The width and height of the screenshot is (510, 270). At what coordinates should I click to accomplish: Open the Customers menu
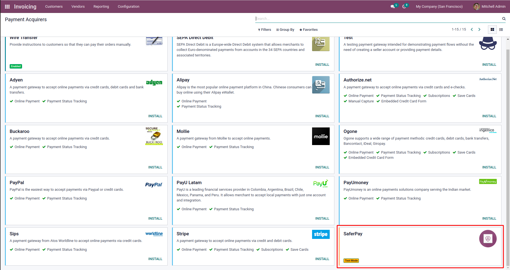point(54,7)
